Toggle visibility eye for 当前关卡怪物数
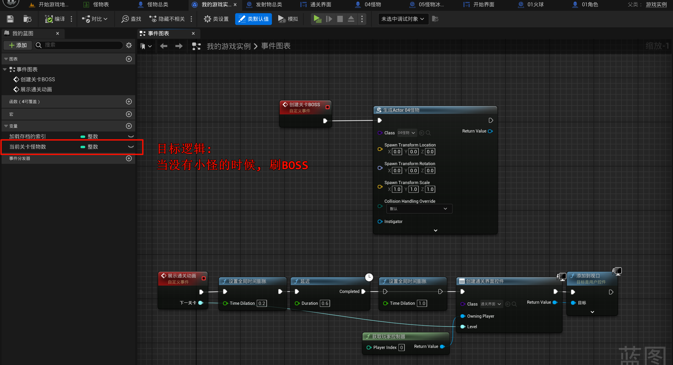Screen dimensions: 673x365 click(131, 147)
